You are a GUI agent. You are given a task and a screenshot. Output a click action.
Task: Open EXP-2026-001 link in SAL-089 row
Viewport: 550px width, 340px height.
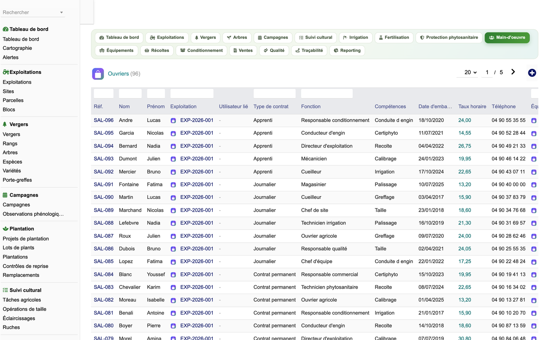point(197,210)
